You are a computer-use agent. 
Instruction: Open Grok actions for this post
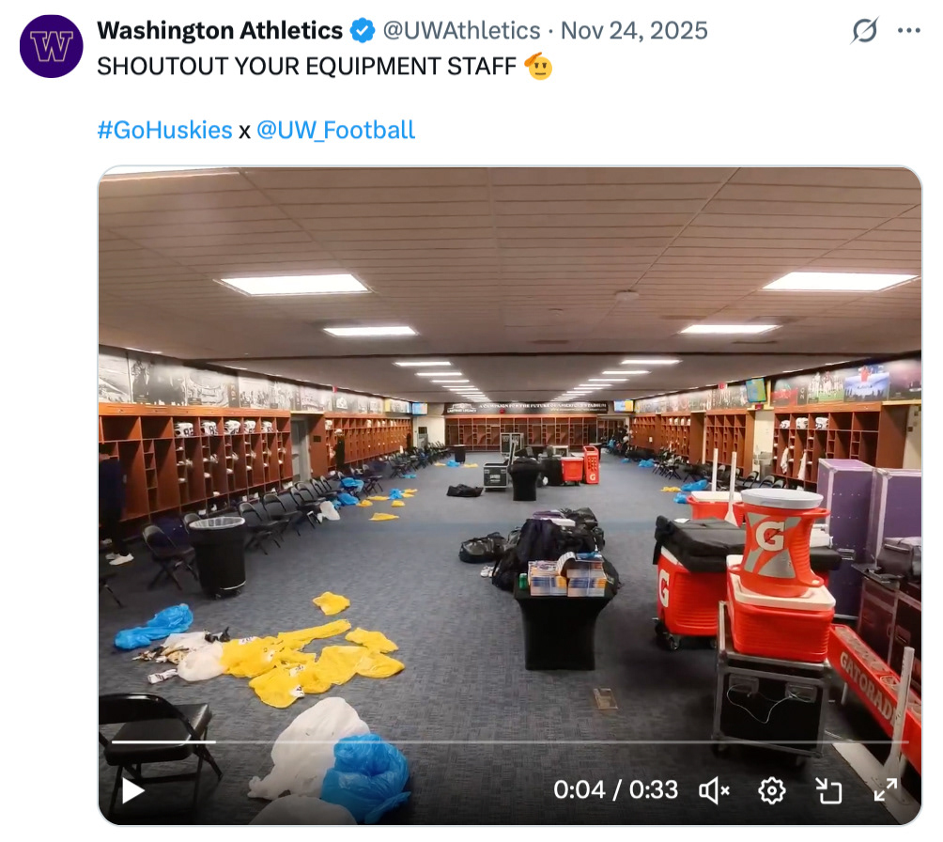pyautogui.click(x=864, y=31)
